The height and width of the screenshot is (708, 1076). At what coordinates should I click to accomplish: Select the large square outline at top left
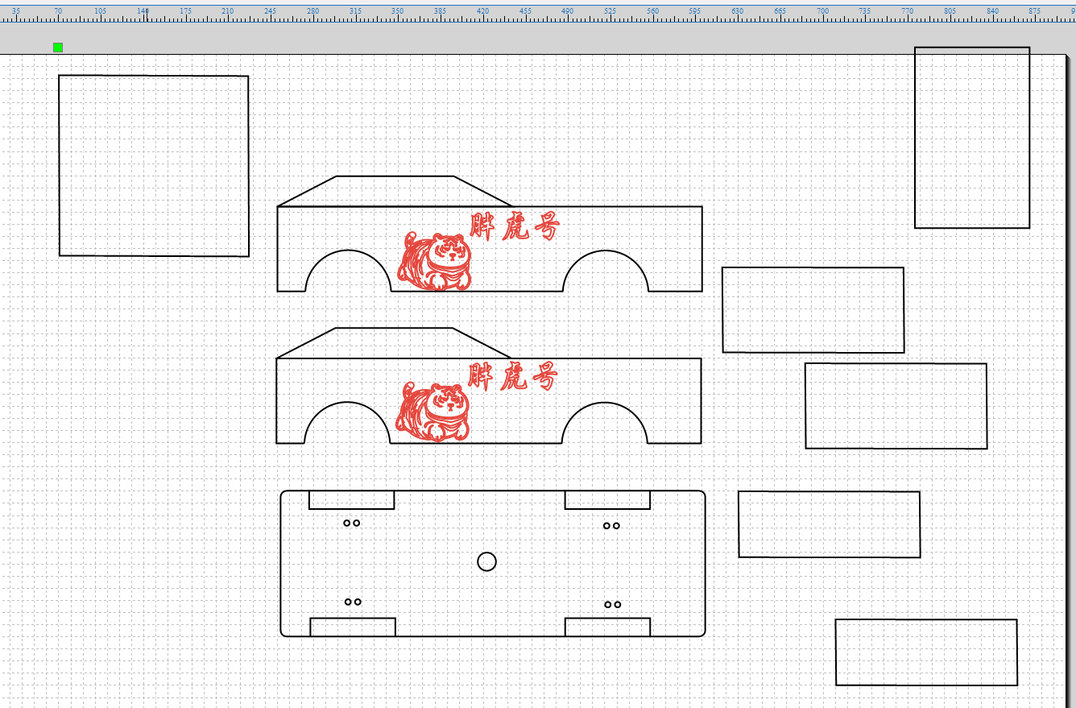point(154,166)
